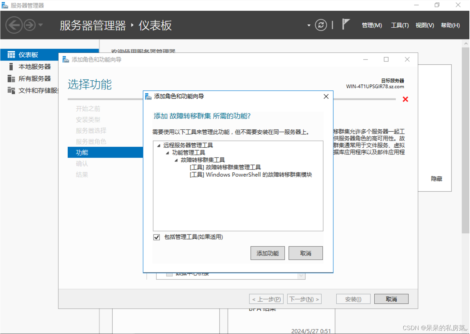Image resolution: width=470 pixels, height=334 pixels.
Task: Close the outer wizard window
Action: (x=407, y=59)
